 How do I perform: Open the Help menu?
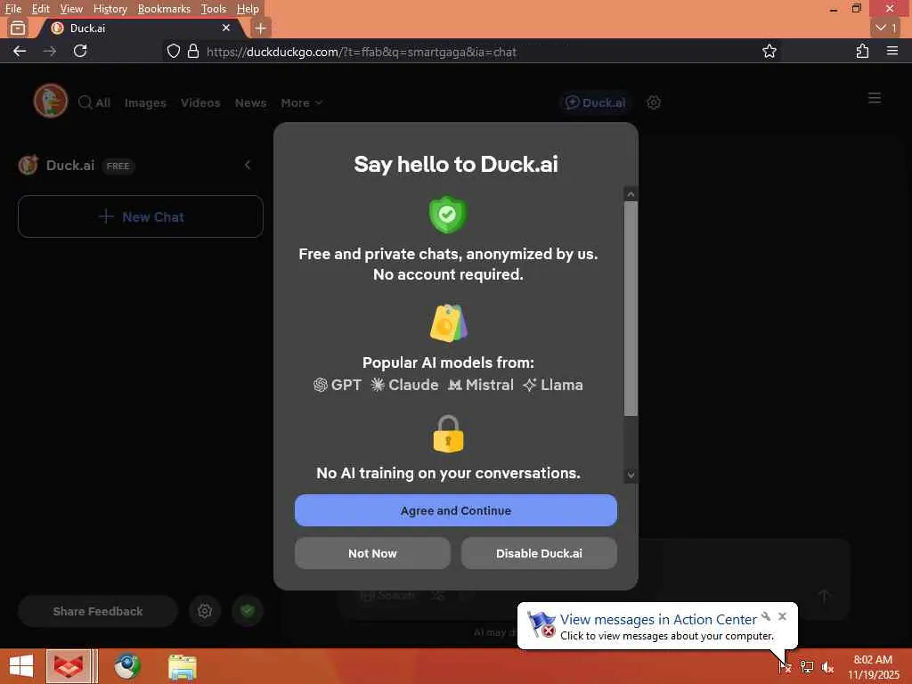click(248, 9)
